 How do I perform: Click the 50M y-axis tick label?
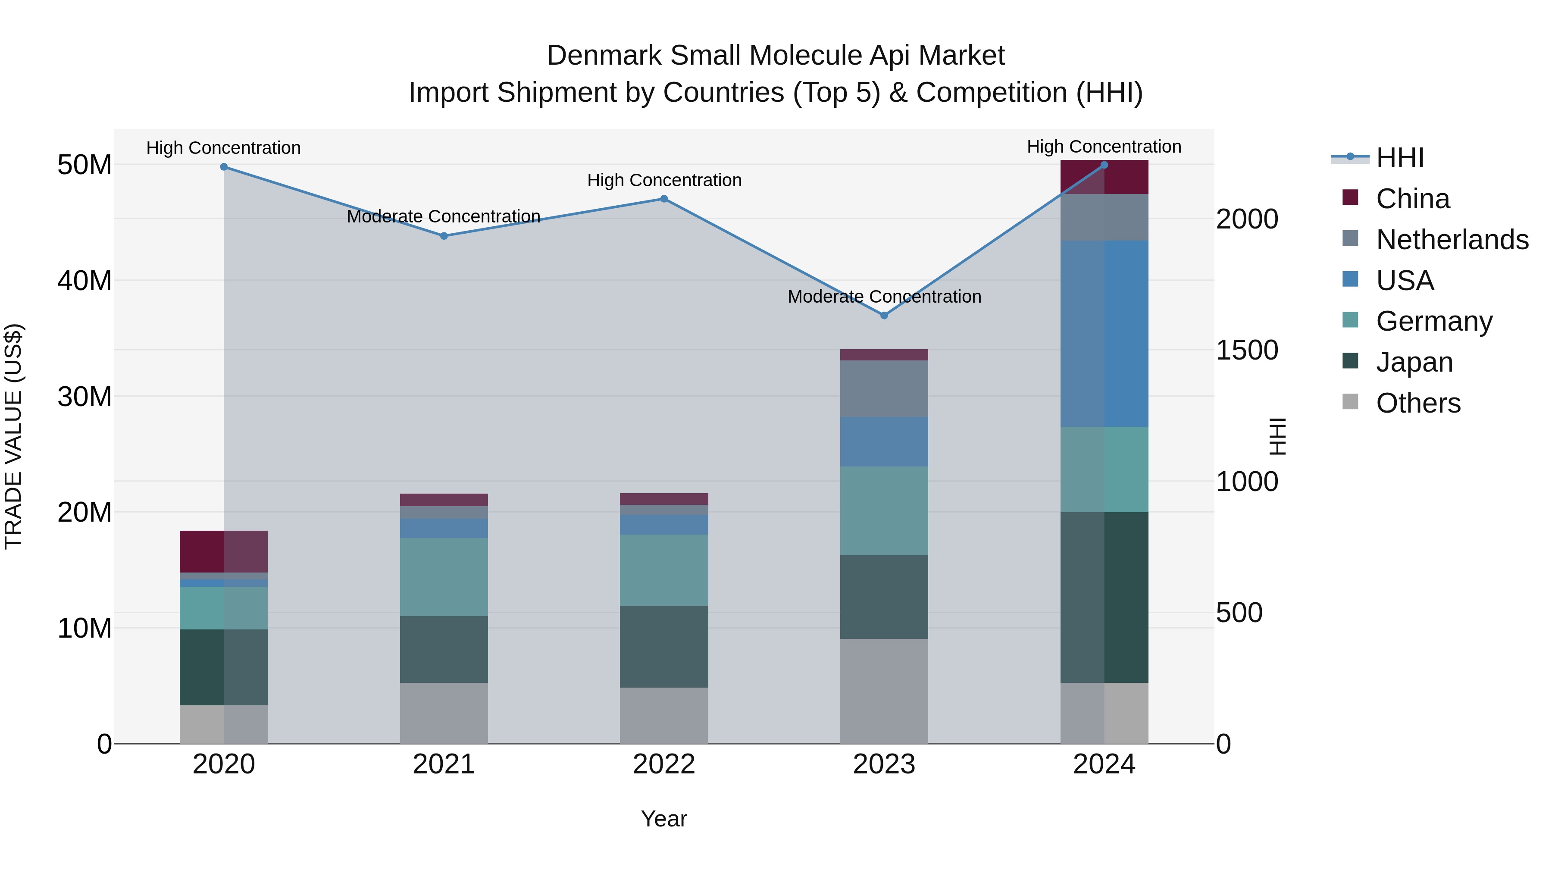point(84,165)
